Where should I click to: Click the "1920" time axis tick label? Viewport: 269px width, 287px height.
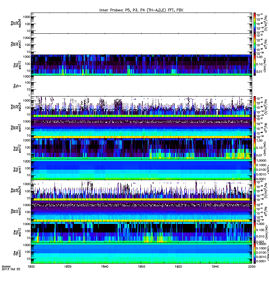[178, 267]
